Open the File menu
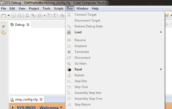This screenshot has width=172, height=109. click(x=3, y=9)
